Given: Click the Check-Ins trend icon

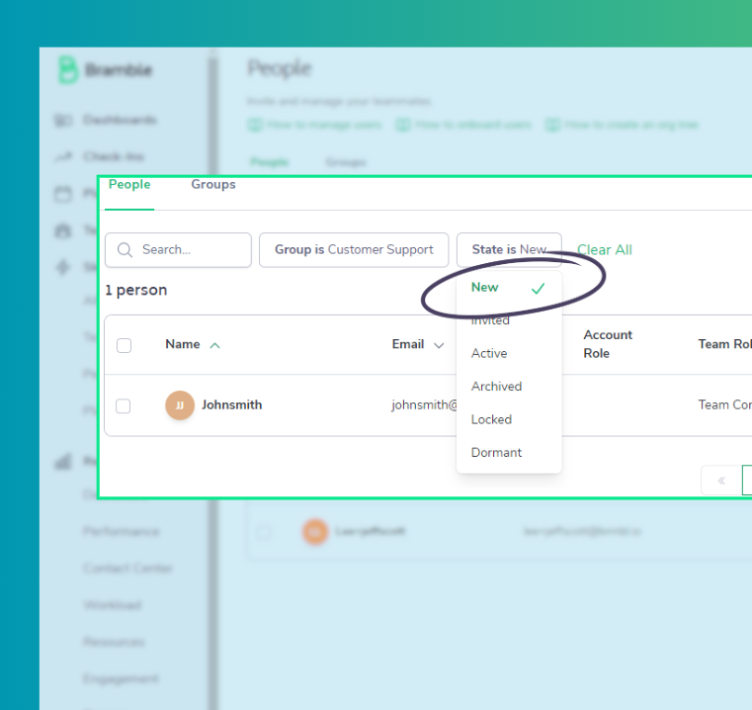Looking at the screenshot, I should [63, 156].
